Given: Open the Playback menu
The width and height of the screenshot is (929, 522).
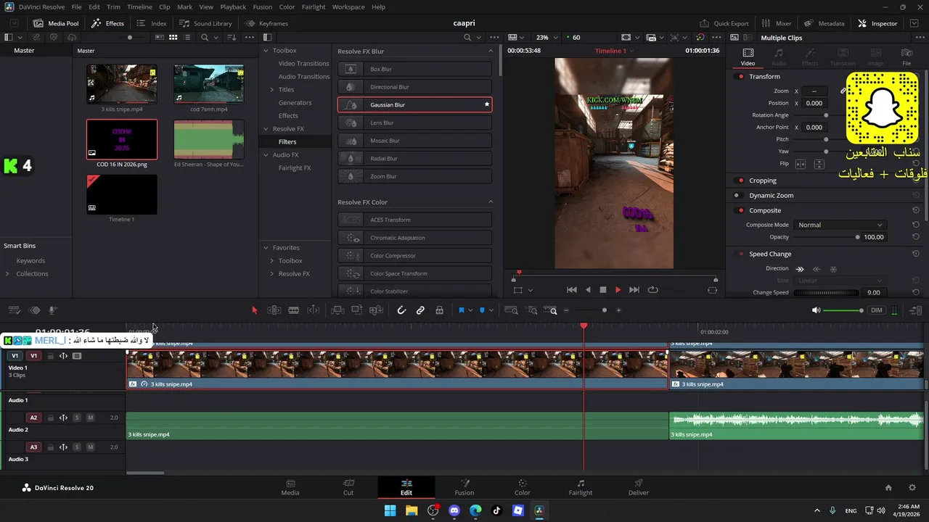Looking at the screenshot, I should pyautogui.click(x=233, y=7).
